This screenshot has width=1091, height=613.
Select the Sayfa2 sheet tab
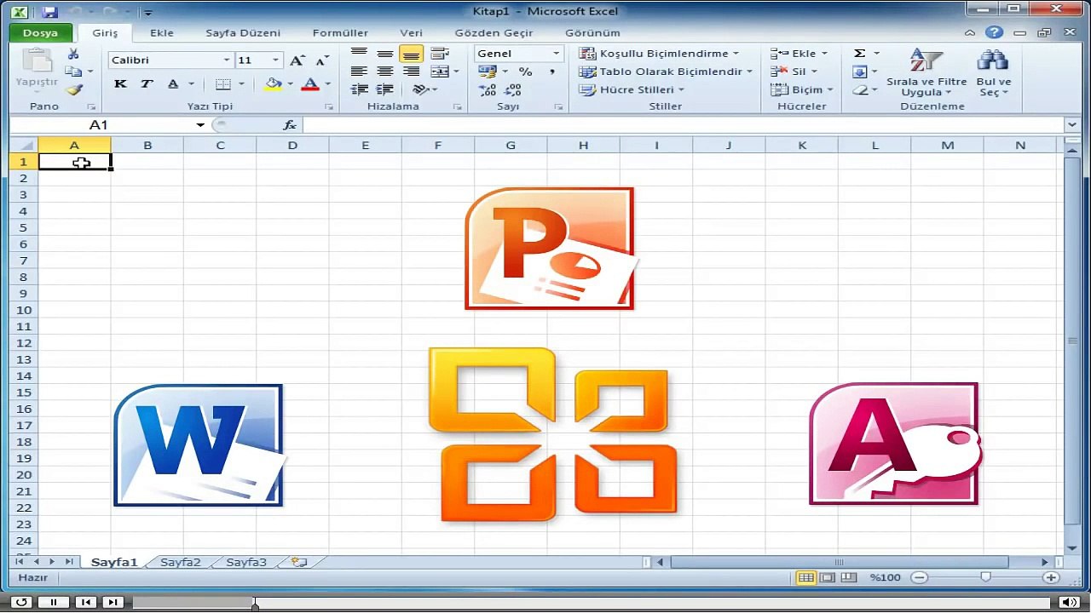pyautogui.click(x=181, y=562)
